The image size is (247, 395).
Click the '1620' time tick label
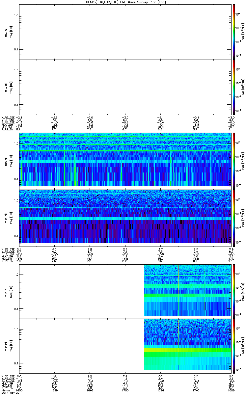point(55,390)
